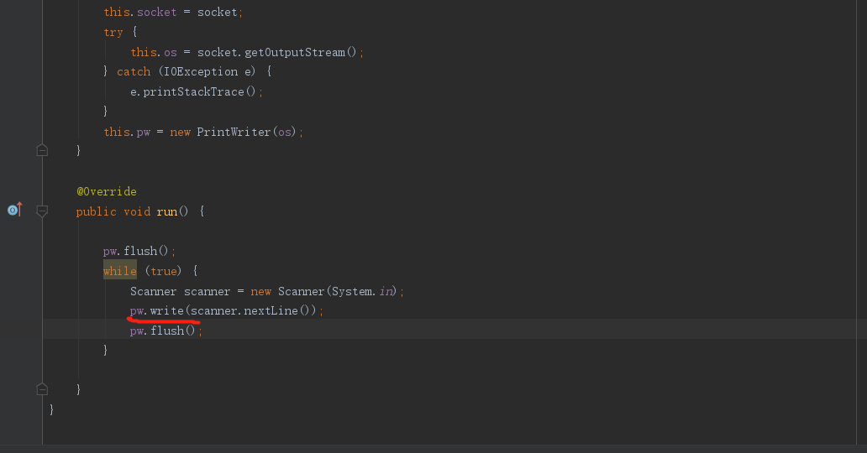
Task: Collapse the run() method using its fold marker
Action: (x=42, y=211)
